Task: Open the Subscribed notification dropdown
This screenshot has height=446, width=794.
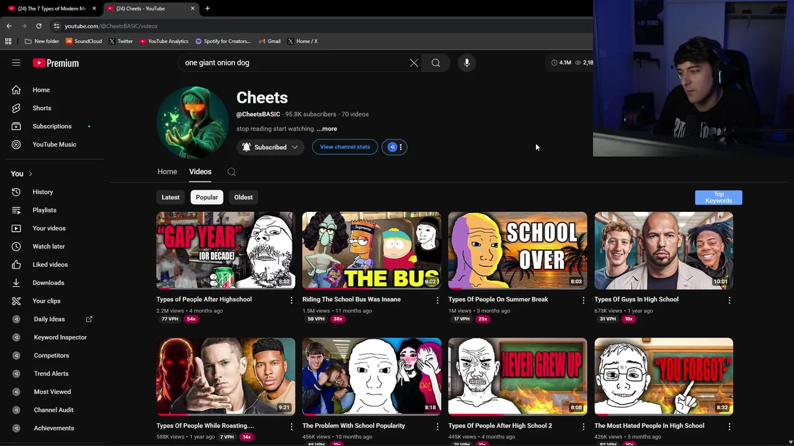Action: click(270, 147)
